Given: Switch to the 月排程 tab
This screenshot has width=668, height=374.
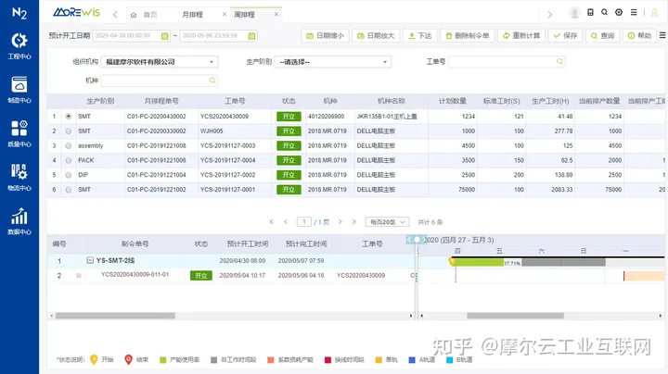Looking at the screenshot, I should point(192,15).
